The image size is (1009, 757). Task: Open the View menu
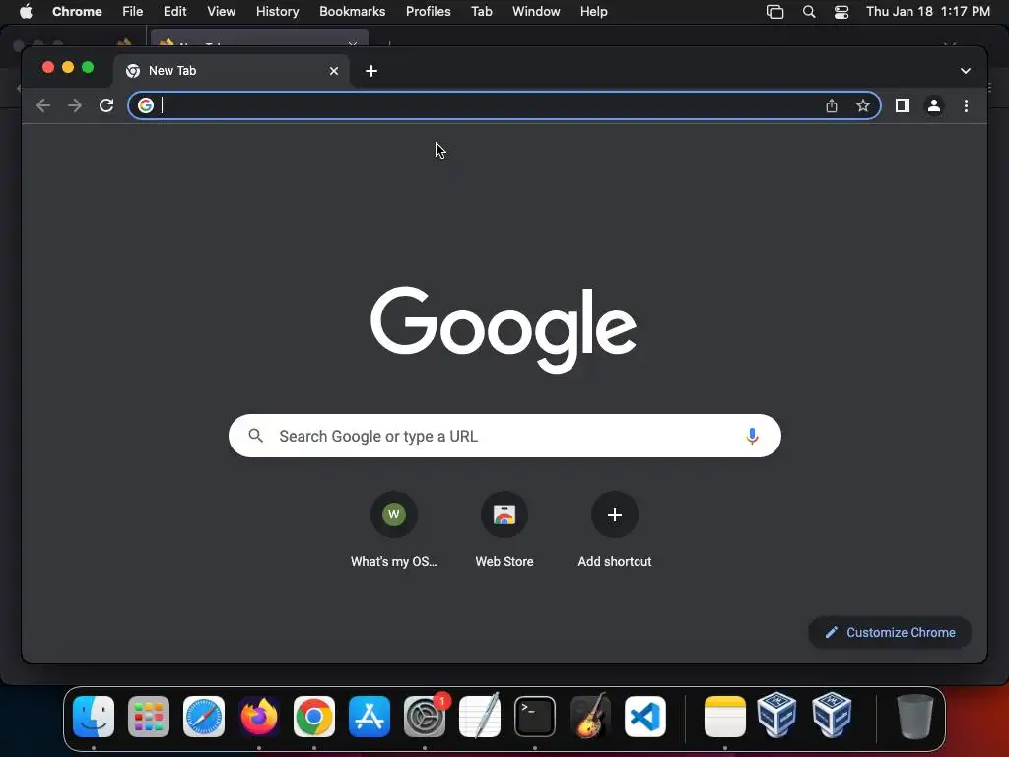[222, 11]
